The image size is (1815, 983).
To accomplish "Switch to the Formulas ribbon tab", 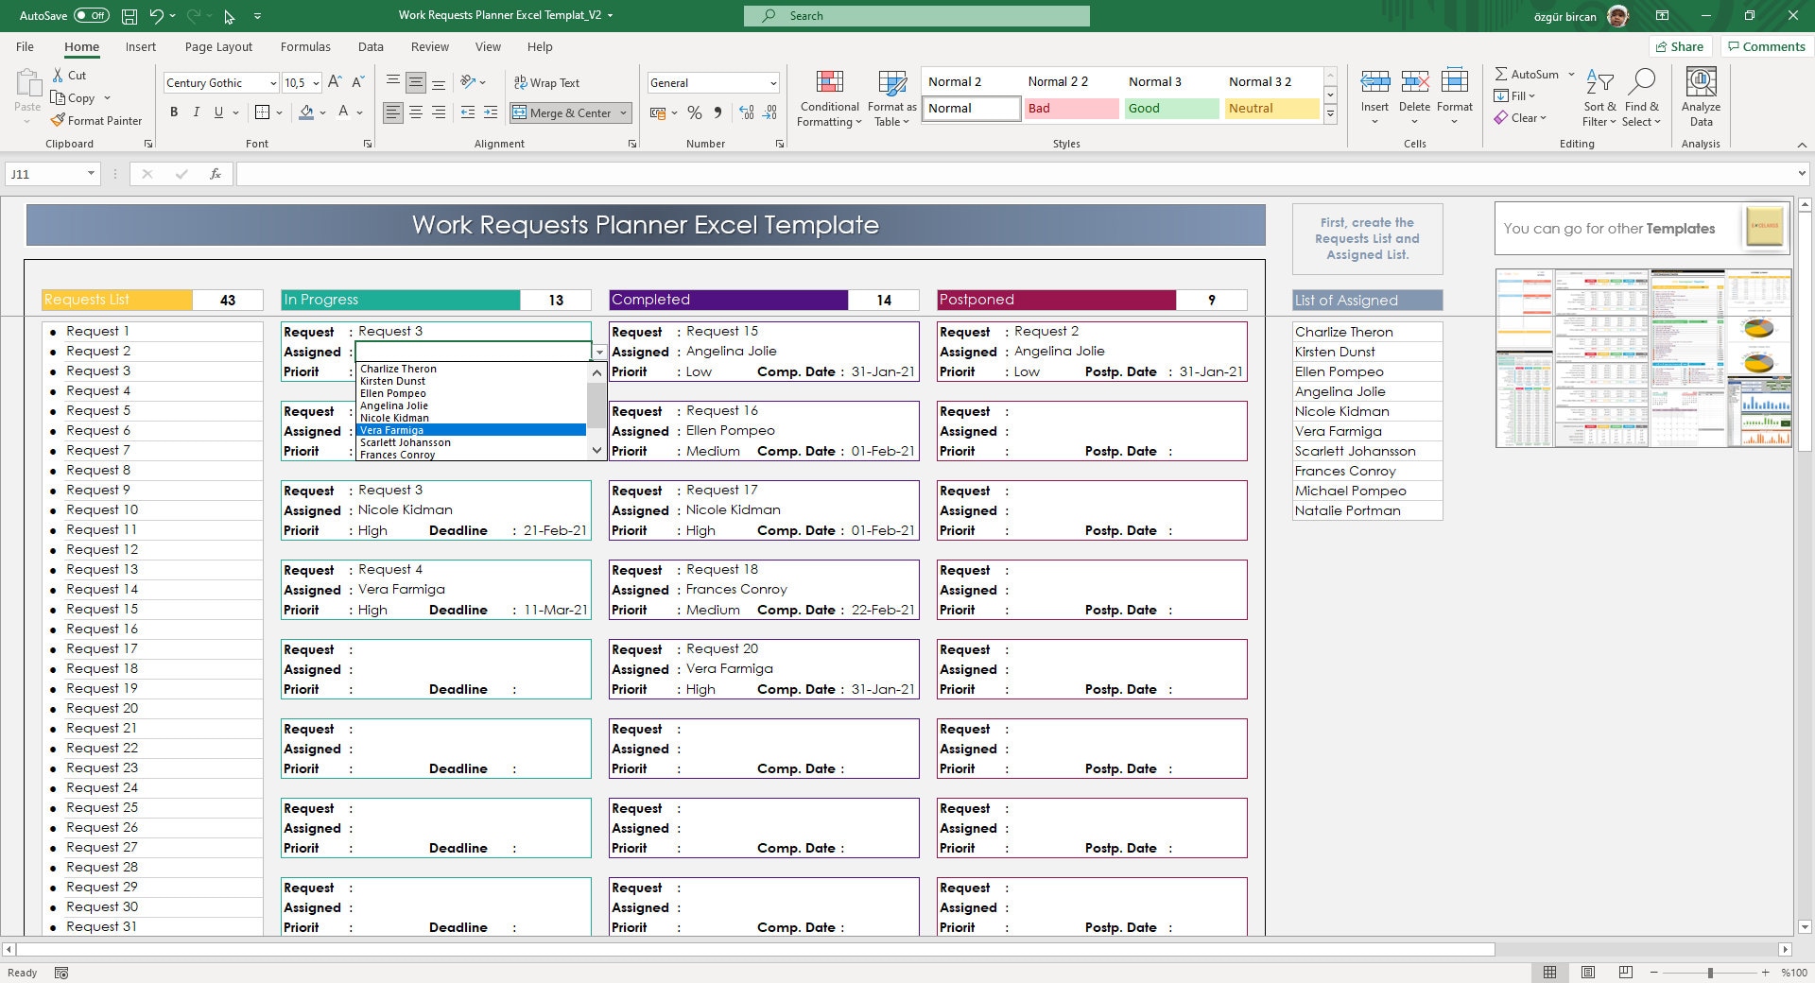I will (305, 46).
